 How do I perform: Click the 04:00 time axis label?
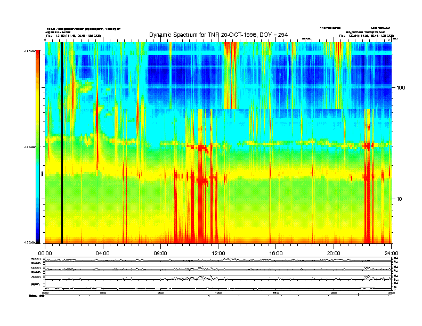click(103, 253)
